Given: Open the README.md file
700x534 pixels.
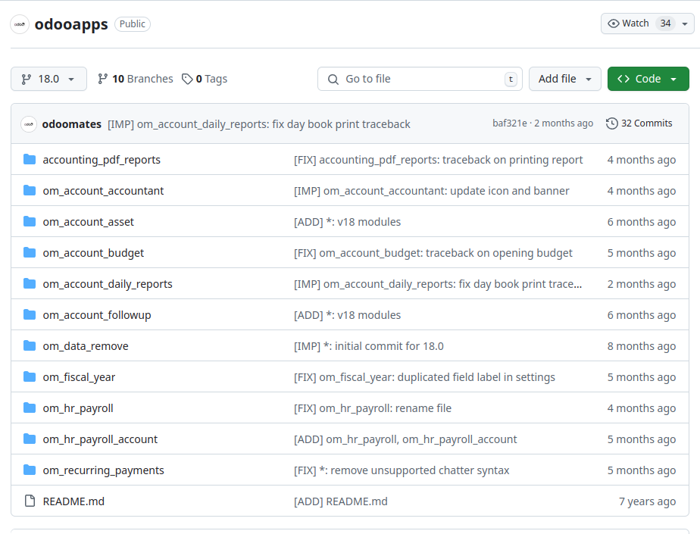Looking at the screenshot, I should click(x=73, y=501).
